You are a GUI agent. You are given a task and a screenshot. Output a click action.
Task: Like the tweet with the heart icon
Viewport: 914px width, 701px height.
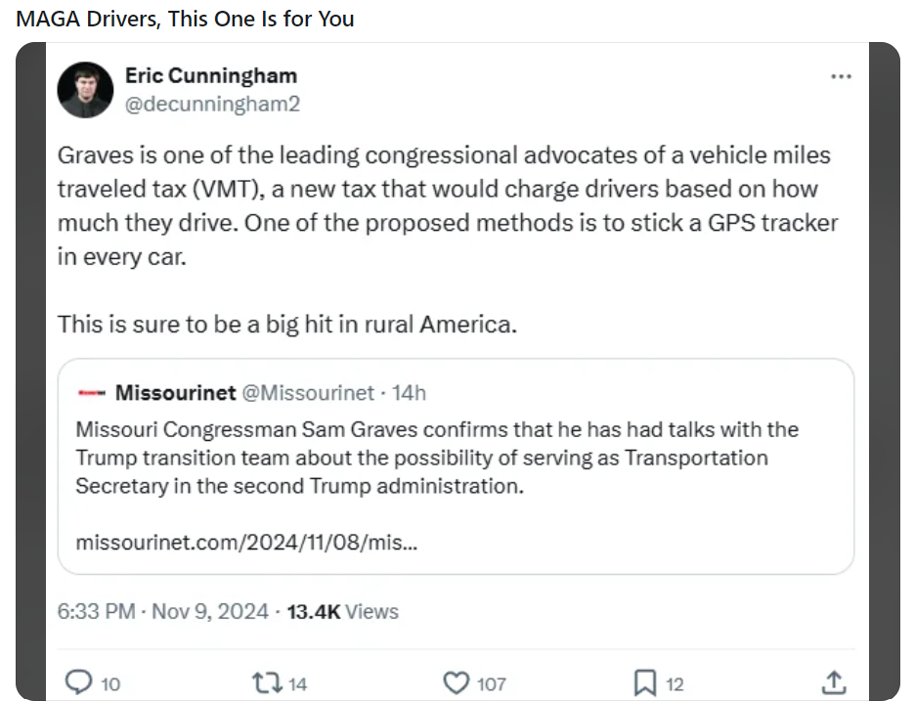pos(457,682)
